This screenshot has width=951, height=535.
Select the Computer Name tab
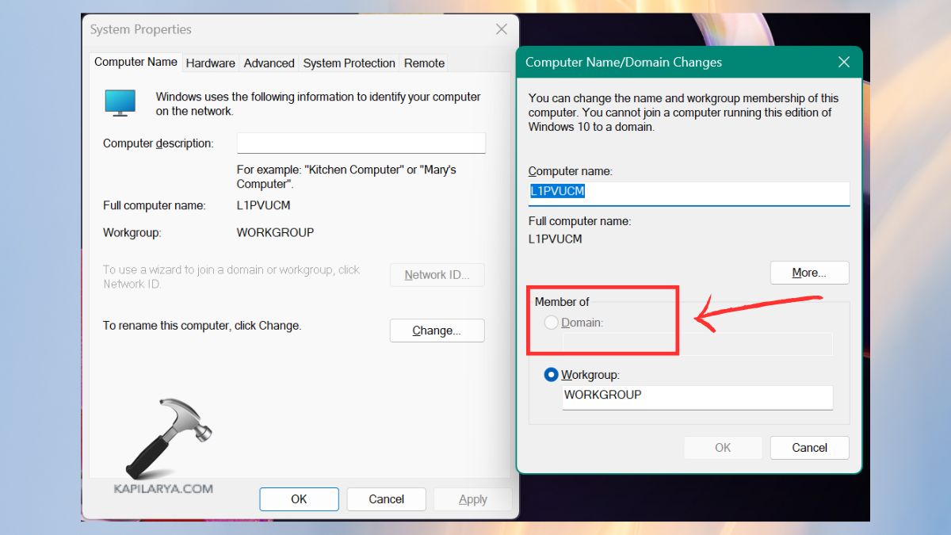click(136, 62)
